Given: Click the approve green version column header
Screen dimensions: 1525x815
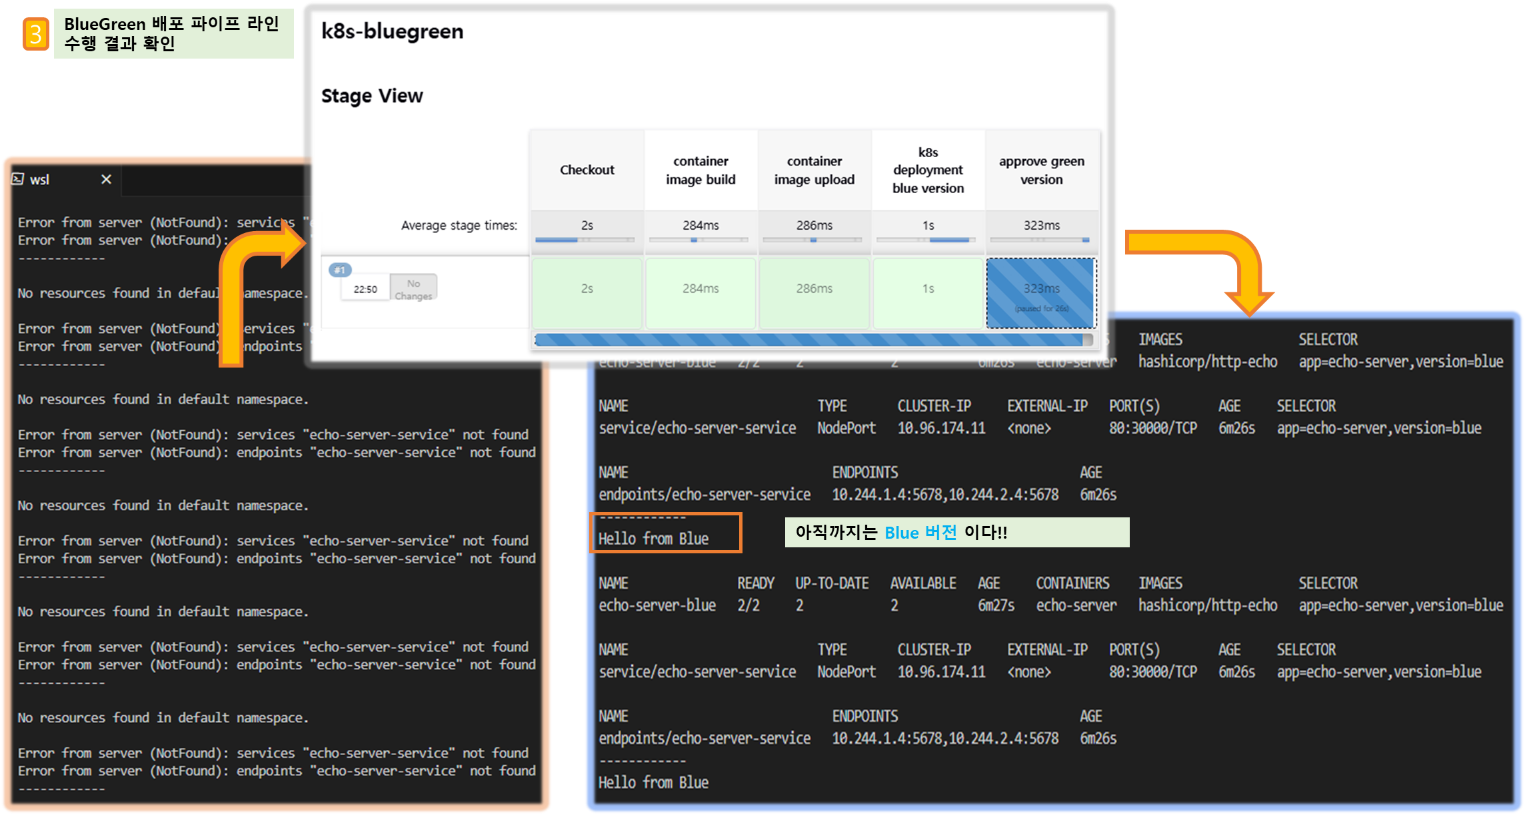Looking at the screenshot, I should (1041, 170).
